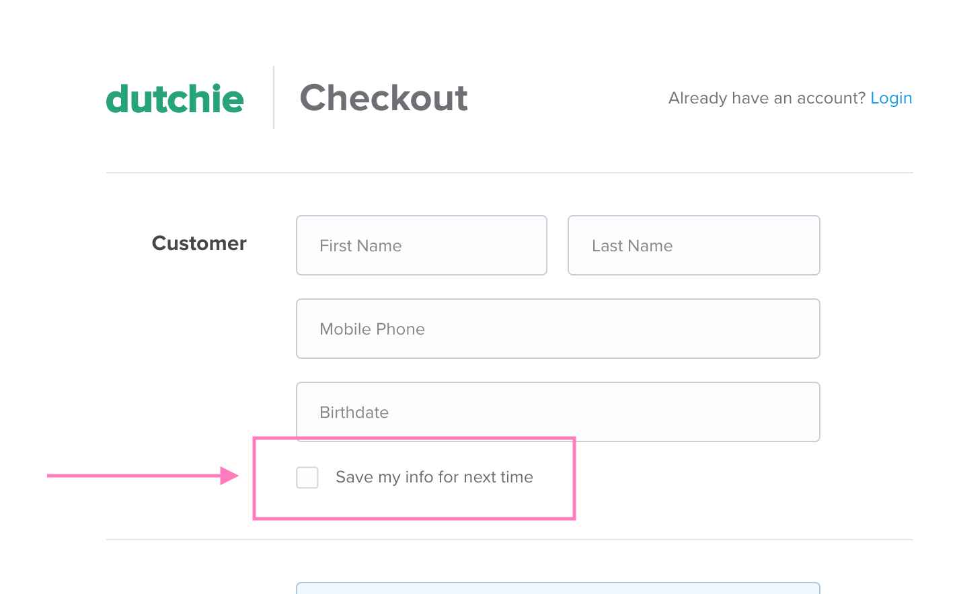Click the Customer section label
The image size is (955, 594).
(198, 243)
